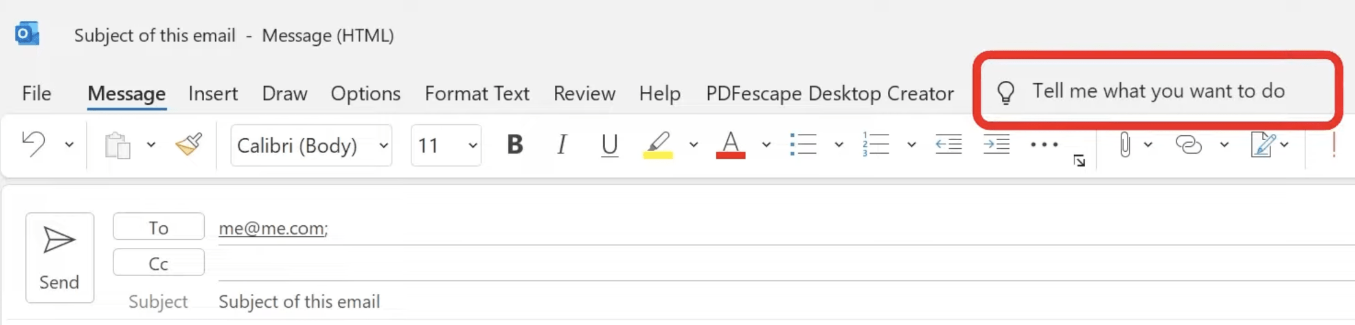Click the numbered list icon
The width and height of the screenshot is (1355, 325).
click(x=876, y=145)
